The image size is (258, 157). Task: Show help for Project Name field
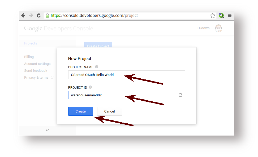(x=97, y=67)
